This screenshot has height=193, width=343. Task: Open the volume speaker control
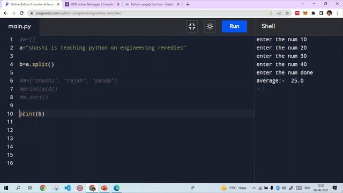click(x=284, y=188)
